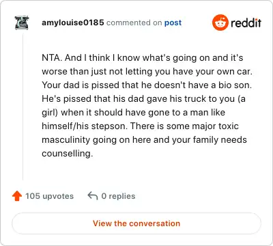Screen dimensions: 273x246
Task: Click the "View the conversation" button
Action: (136, 223)
